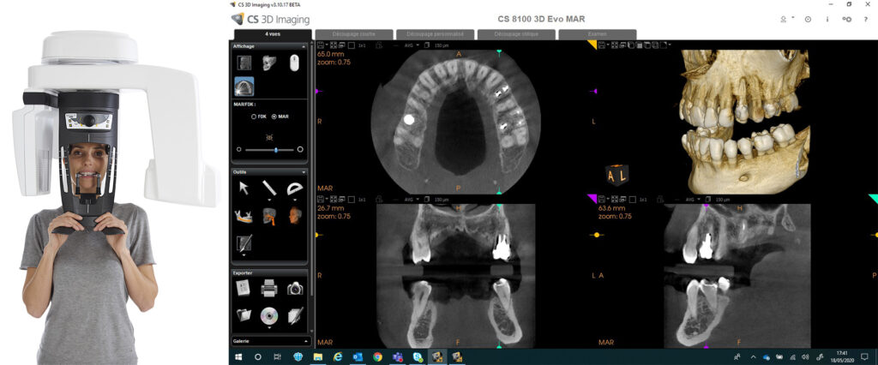Click save icon in 3D view toolbar

[601, 45]
